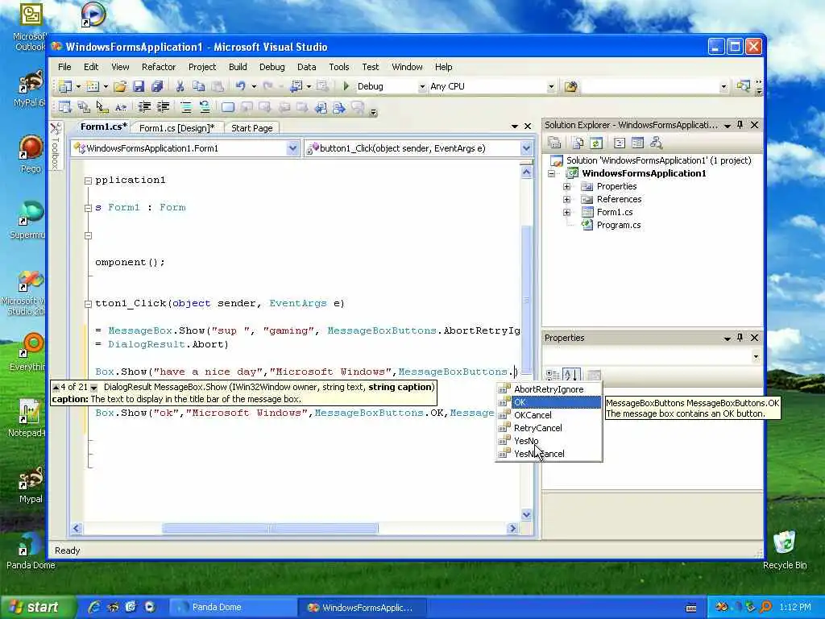825x619 pixels.
Task: Click the horizontal scrollbar thumb in editor
Action: 270,528
